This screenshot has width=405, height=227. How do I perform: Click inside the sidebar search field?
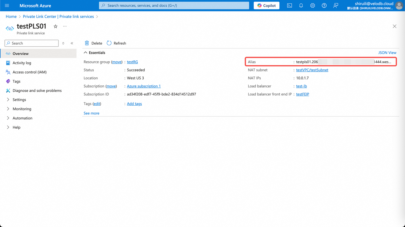tap(31, 43)
